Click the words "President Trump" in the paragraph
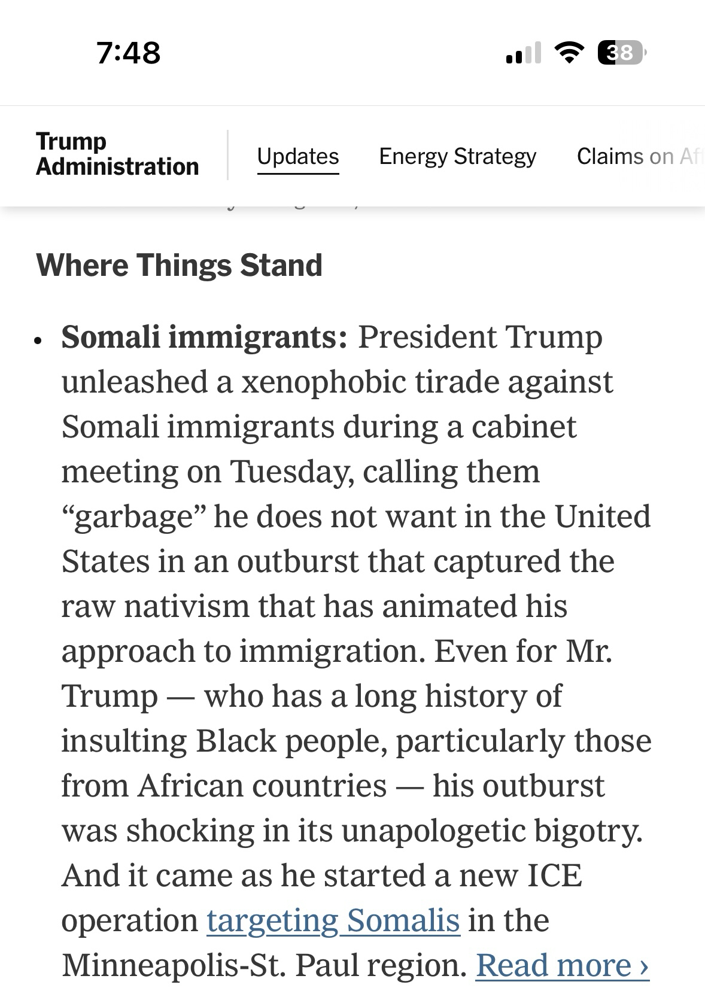 click(479, 337)
